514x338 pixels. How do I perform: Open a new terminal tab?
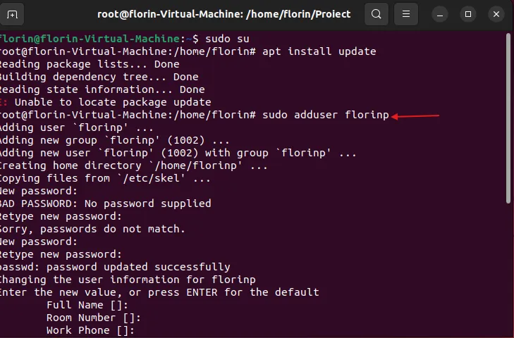click(13, 14)
